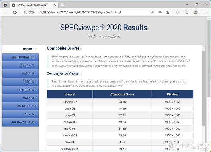Minimize the browser window
Image resolution: width=211 pixels, height=152 pixels.
187,4
